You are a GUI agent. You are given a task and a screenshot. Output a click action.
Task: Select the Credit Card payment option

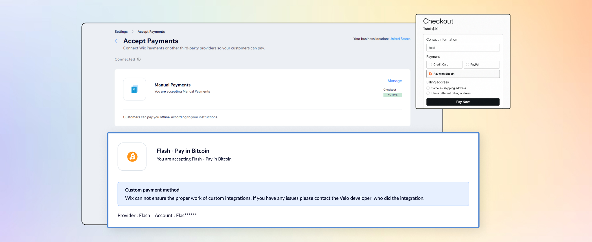tap(444, 65)
